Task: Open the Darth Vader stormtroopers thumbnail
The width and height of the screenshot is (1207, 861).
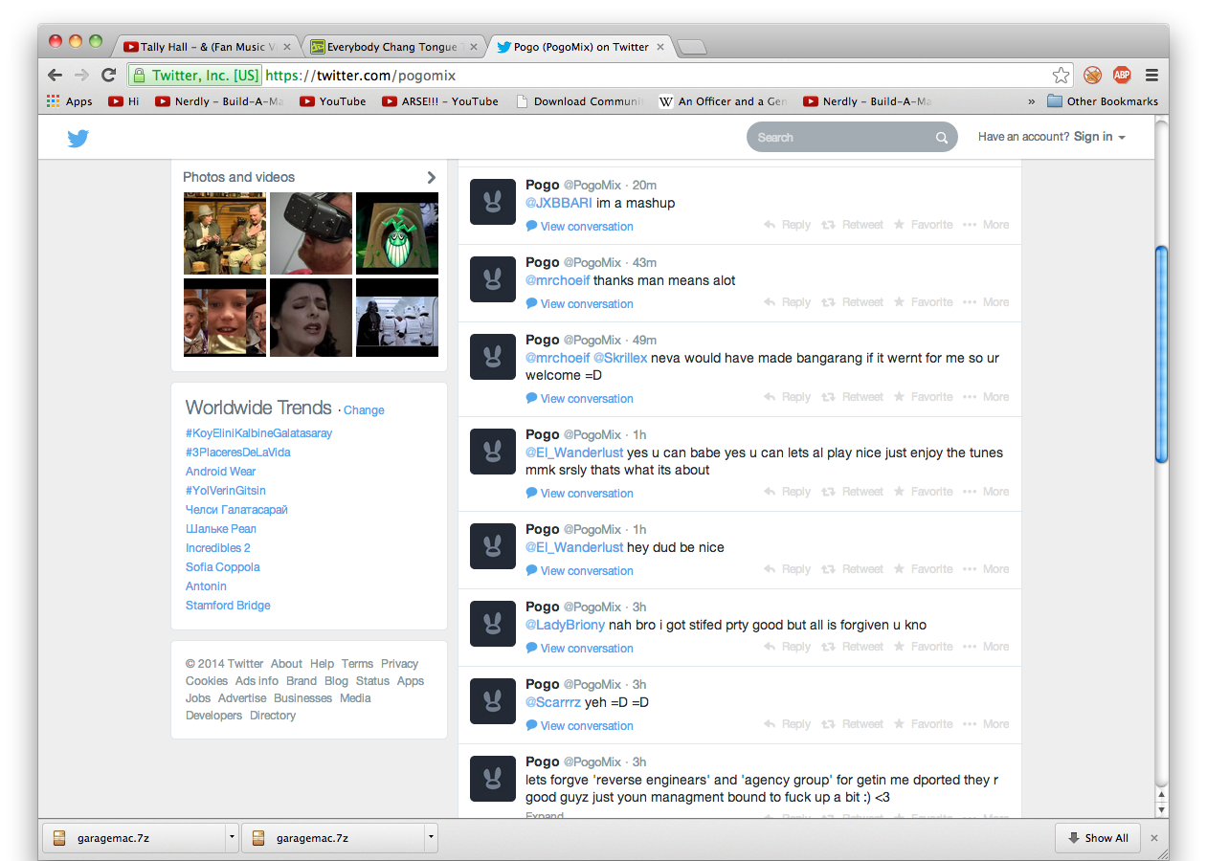Action: [x=397, y=318]
